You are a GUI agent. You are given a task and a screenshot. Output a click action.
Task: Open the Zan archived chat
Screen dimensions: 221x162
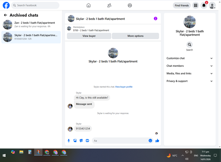tap(31, 24)
